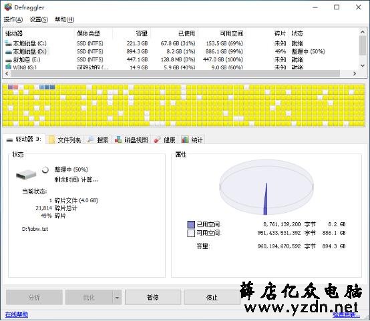Screen dimensions: 370x321
Task: Maximize the Defraggler window
Action: click(337, 7)
